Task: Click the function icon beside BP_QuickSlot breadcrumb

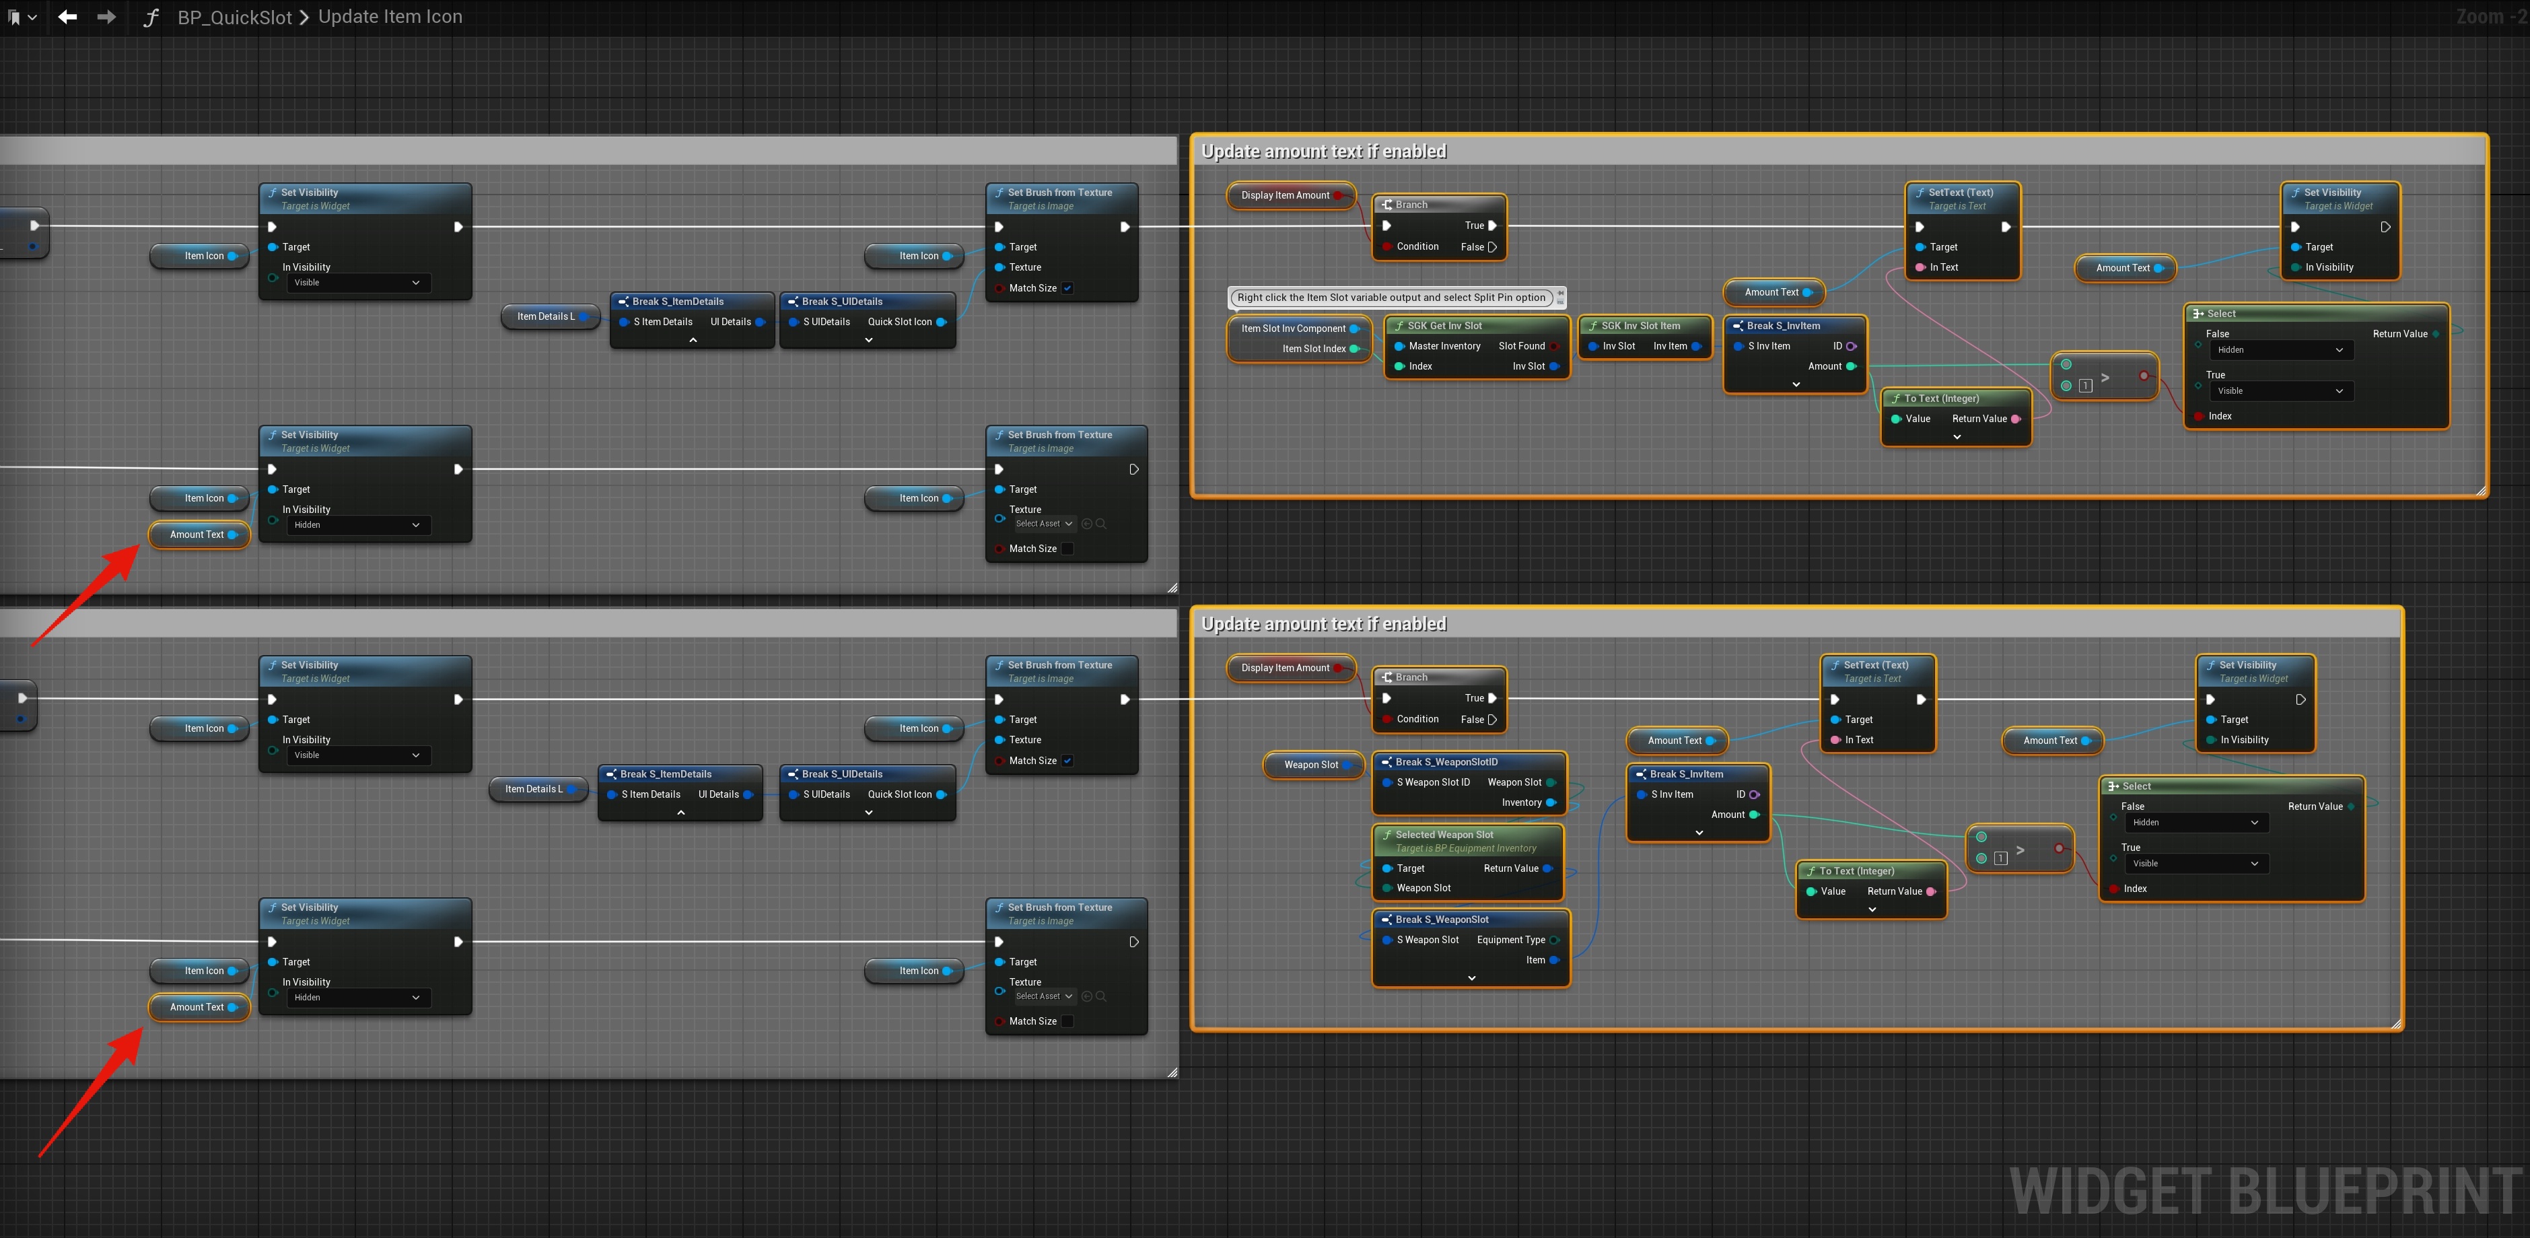Action: [150, 18]
